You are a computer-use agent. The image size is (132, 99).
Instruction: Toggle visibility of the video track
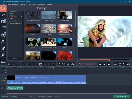tap(5, 79)
